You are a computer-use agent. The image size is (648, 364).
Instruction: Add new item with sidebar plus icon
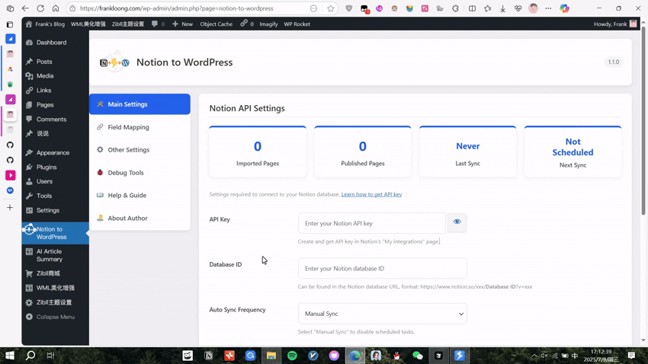[10, 208]
